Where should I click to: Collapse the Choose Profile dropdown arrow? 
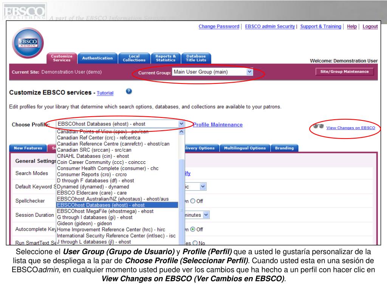pos(181,124)
